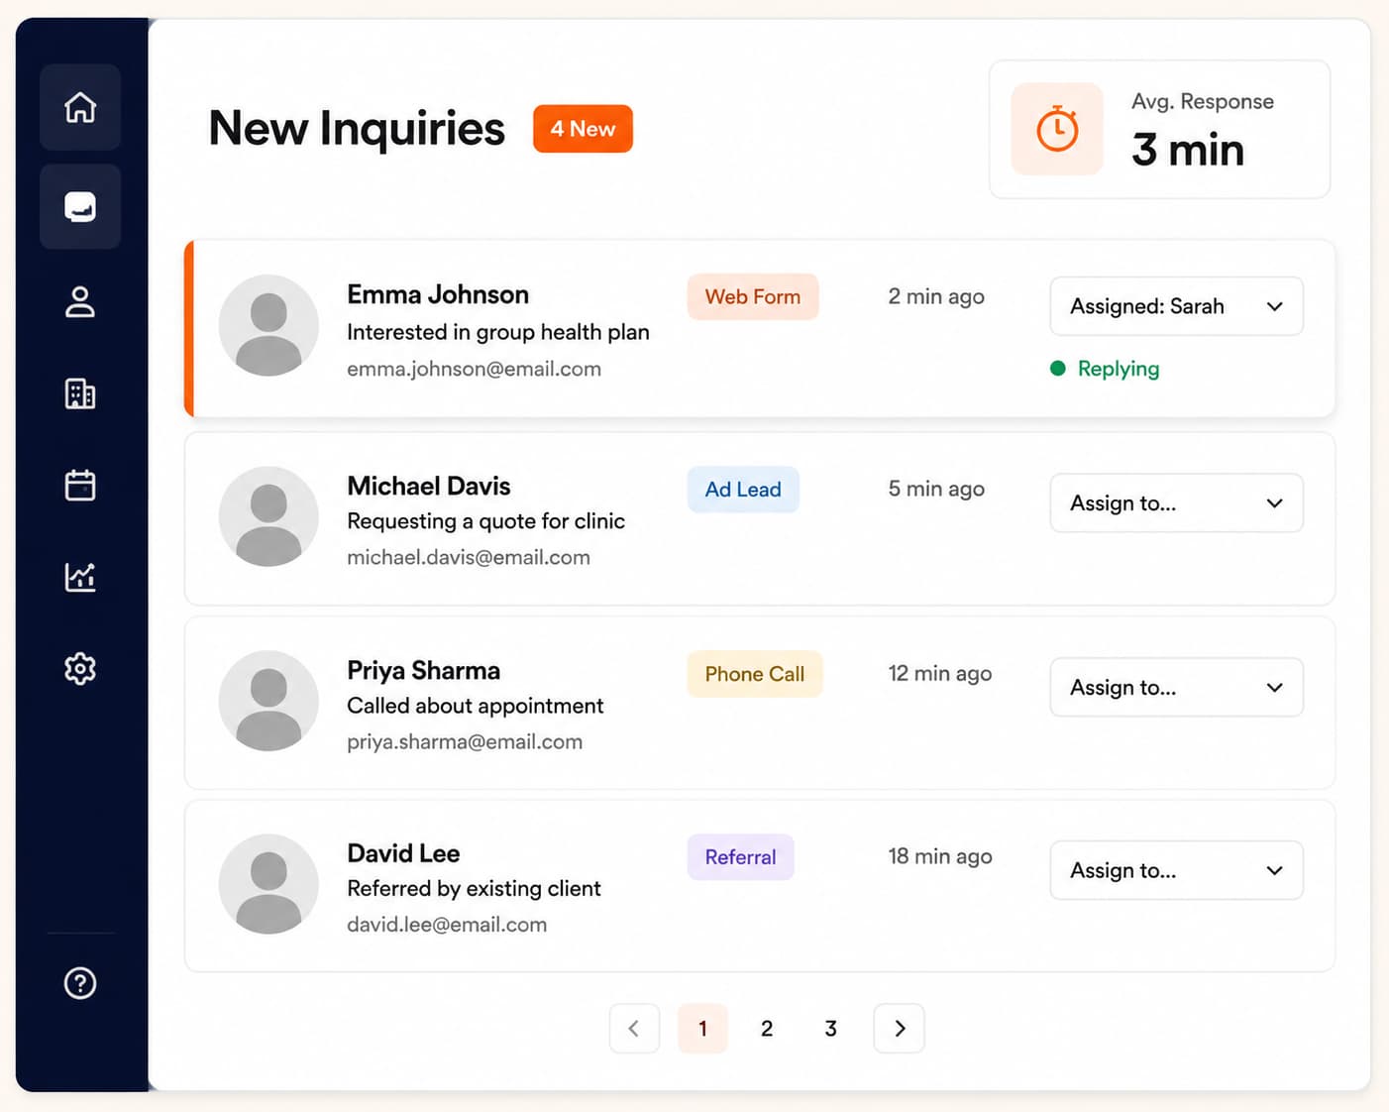Viewport: 1389px width, 1112px height.
Task: Go to previous page arrow
Action: pyautogui.click(x=634, y=1028)
